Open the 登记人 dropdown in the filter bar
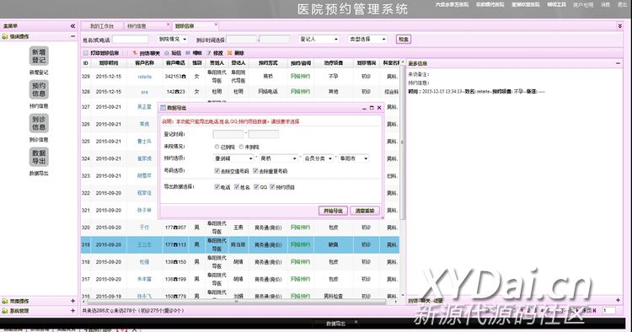This screenshot has width=632, height=332. click(x=319, y=39)
